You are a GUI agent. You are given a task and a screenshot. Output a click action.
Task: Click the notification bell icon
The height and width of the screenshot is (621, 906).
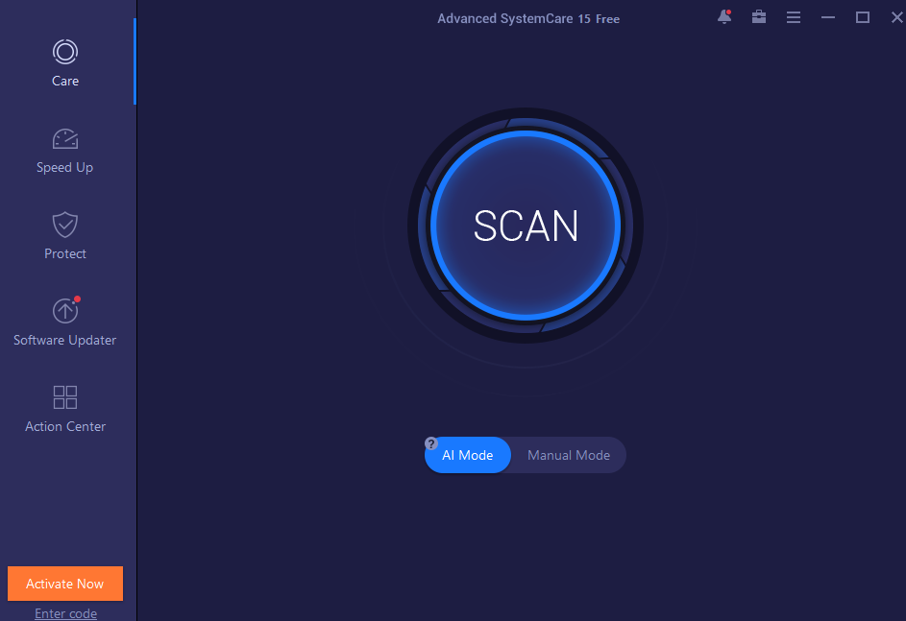(x=724, y=17)
